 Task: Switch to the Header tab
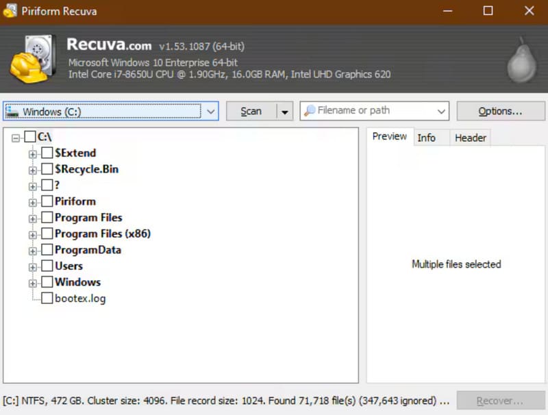(x=471, y=138)
